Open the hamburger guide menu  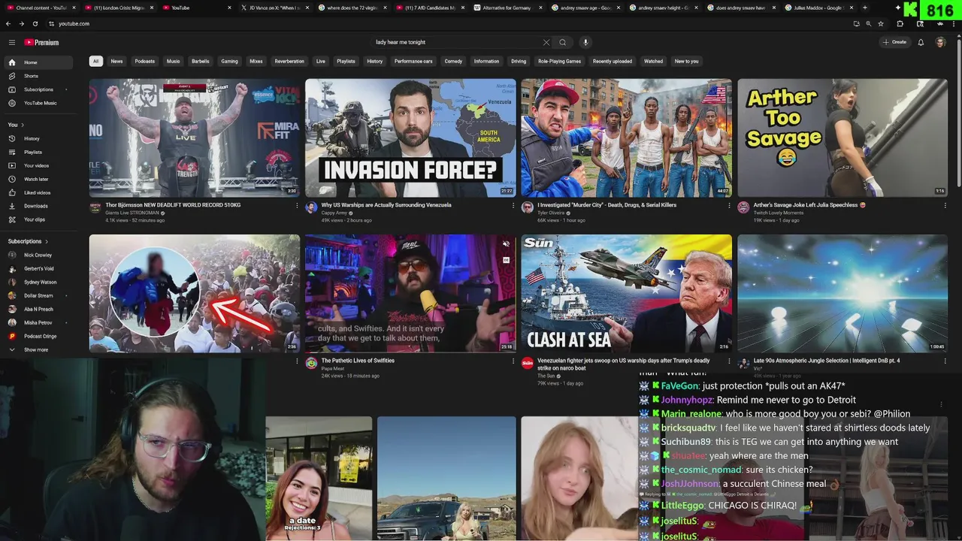point(11,42)
